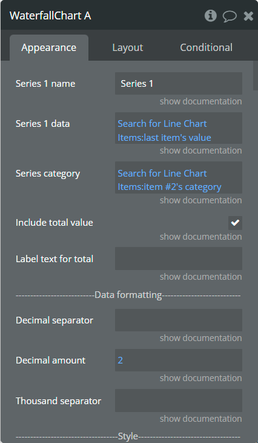258x443 pixels.
Task: Click the Thousand separator input field
Action: pos(179,401)
